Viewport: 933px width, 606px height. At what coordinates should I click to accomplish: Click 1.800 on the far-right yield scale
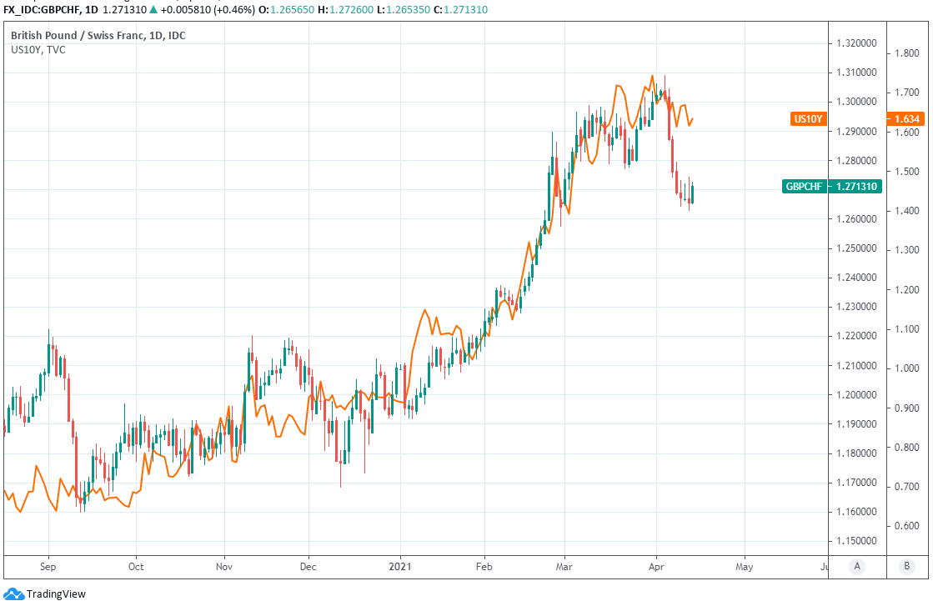tap(905, 53)
